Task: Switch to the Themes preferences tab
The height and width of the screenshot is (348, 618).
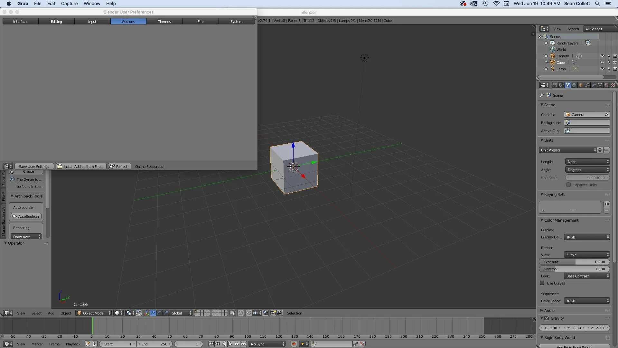Action: click(x=164, y=21)
